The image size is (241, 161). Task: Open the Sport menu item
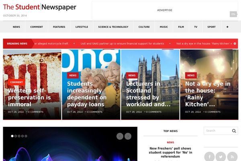(212, 27)
